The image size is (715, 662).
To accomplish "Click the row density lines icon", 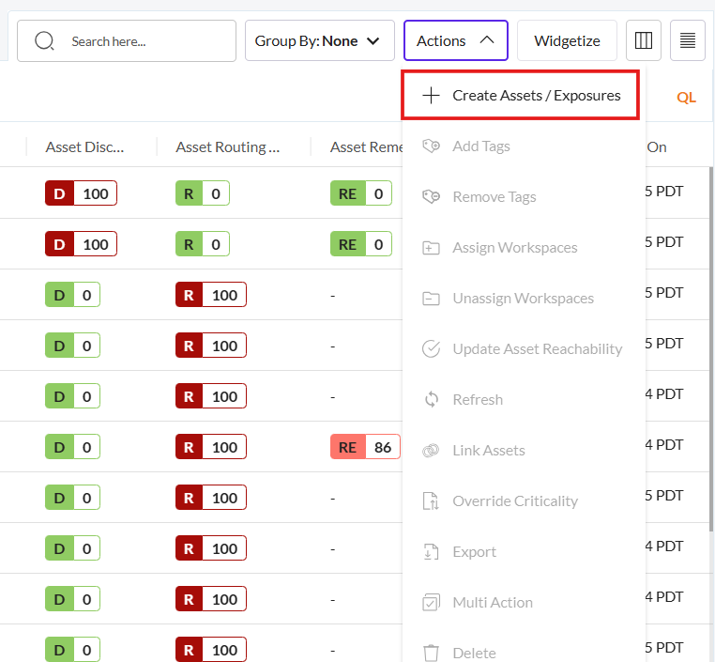I will pyautogui.click(x=688, y=40).
